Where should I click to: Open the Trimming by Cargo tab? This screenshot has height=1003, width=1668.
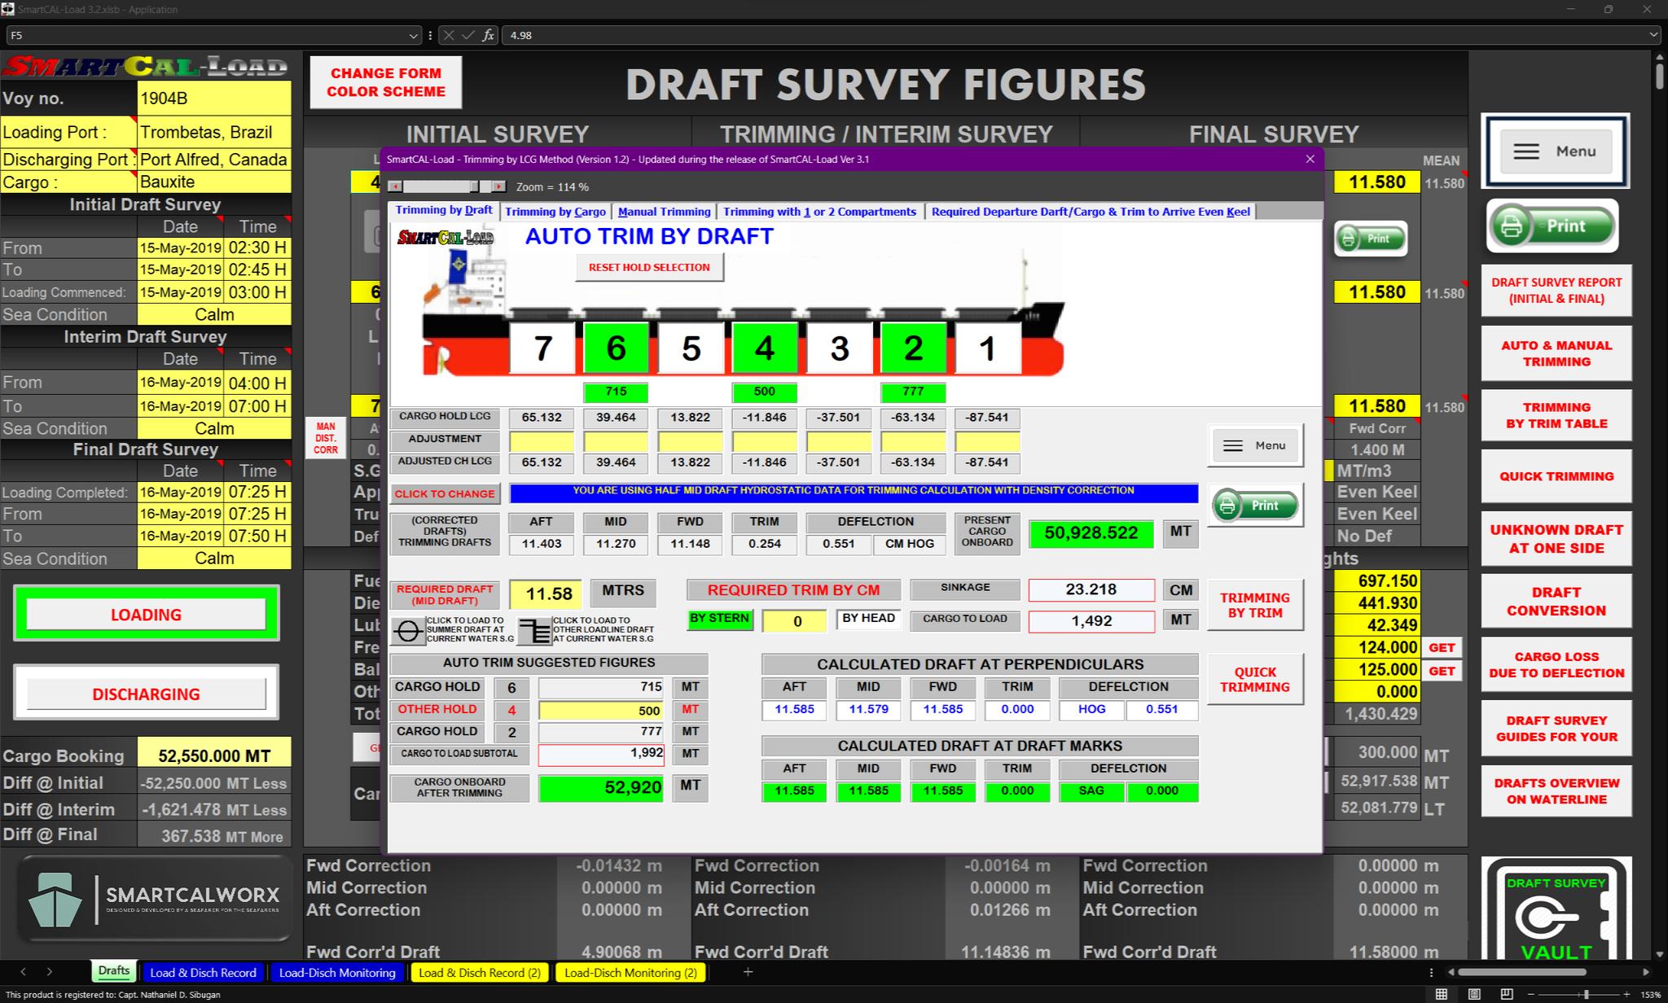(555, 212)
